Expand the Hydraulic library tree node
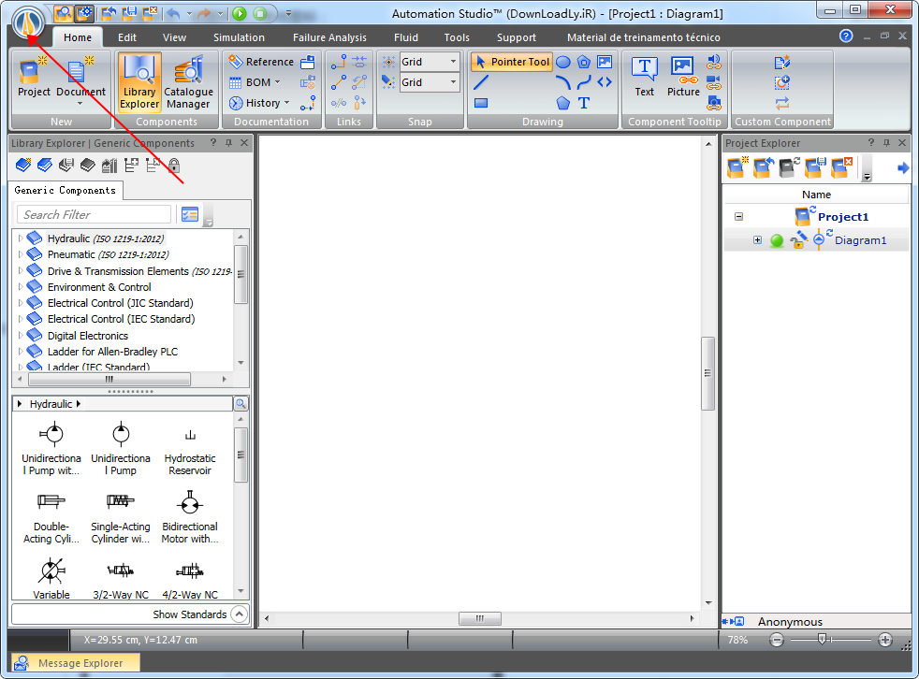Viewport: 919px width, 679px height. coord(21,238)
